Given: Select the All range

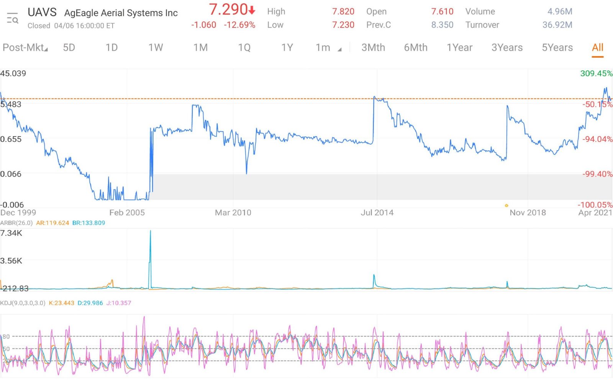Looking at the screenshot, I should [598, 48].
